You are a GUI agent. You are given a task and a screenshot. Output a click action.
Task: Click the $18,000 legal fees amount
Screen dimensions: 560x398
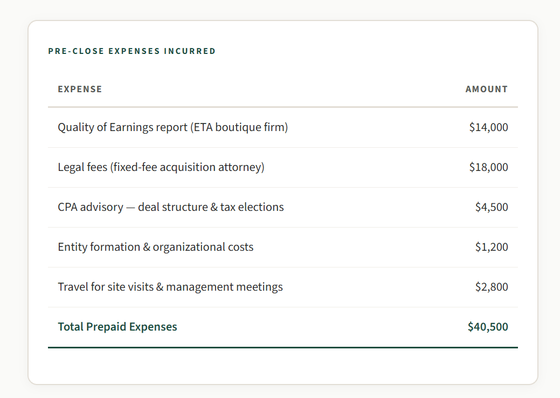(488, 168)
